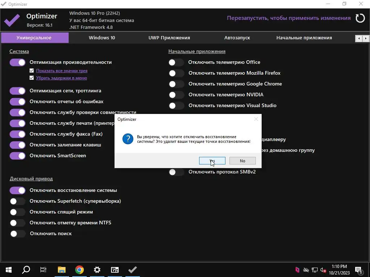Open the Windows Start menu

coord(9,270)
